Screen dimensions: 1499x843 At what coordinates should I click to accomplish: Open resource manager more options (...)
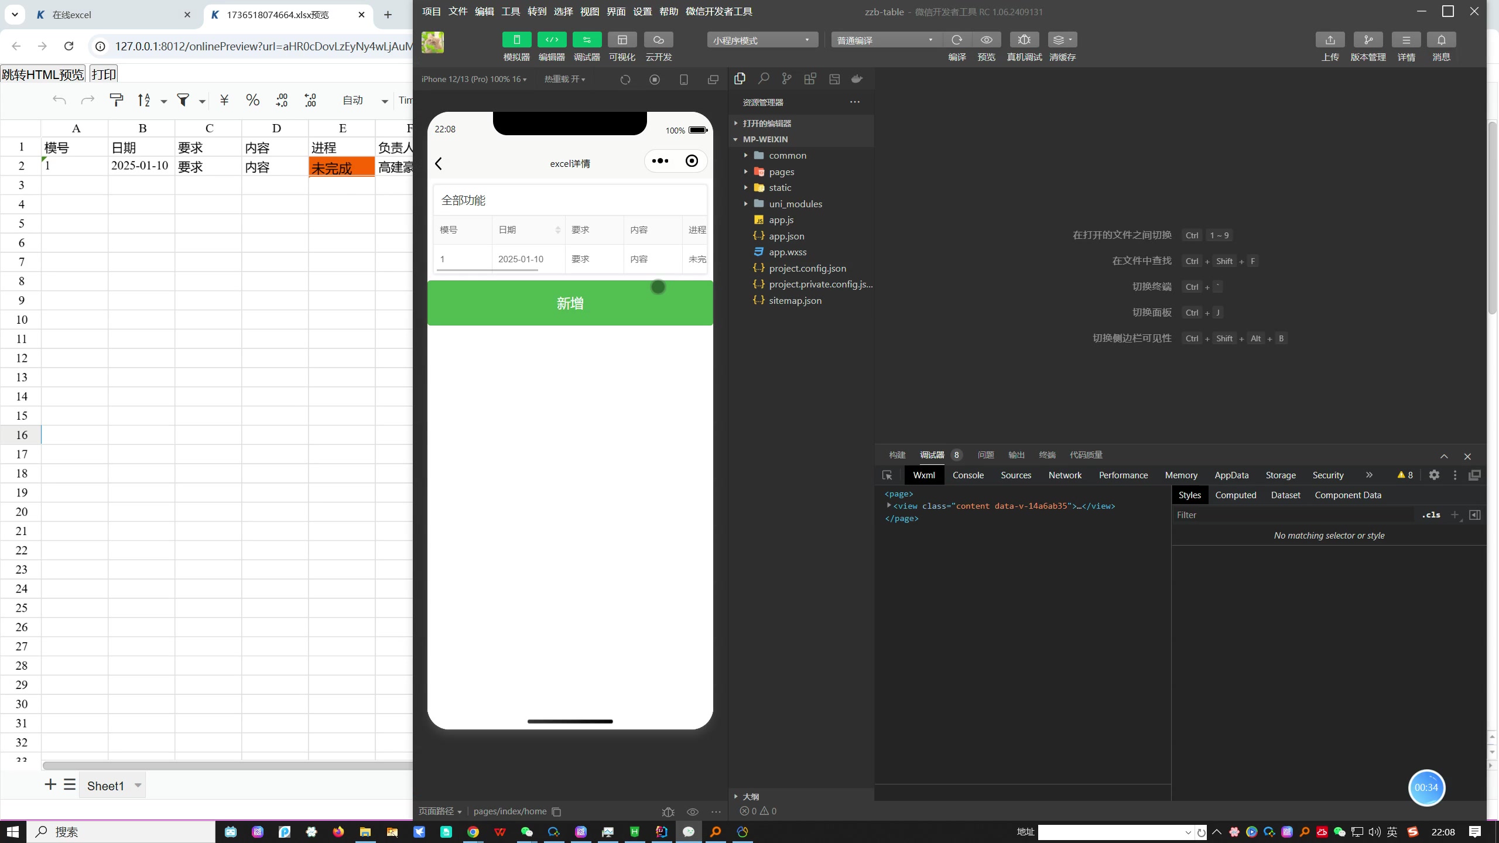click(x=855, y=102)
